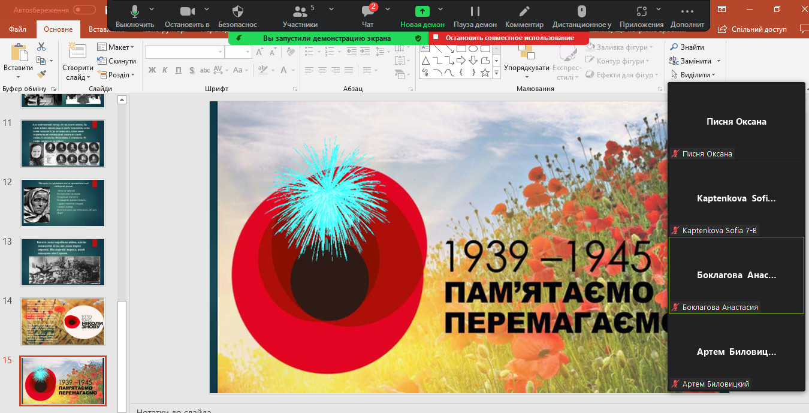This screenshot has width=809, height=413.
Task: Toggle the Автозбереження autosave switch
Action: tap(85, 10)
